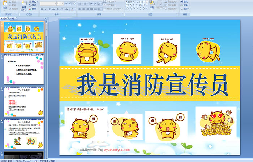This screenshot has width=253, height=162.
Task: Open the Arrange (排列) tool
Action: pos(152,5)
